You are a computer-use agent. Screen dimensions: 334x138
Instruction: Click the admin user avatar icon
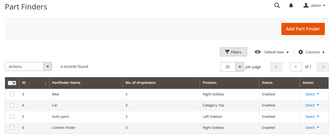306,5
